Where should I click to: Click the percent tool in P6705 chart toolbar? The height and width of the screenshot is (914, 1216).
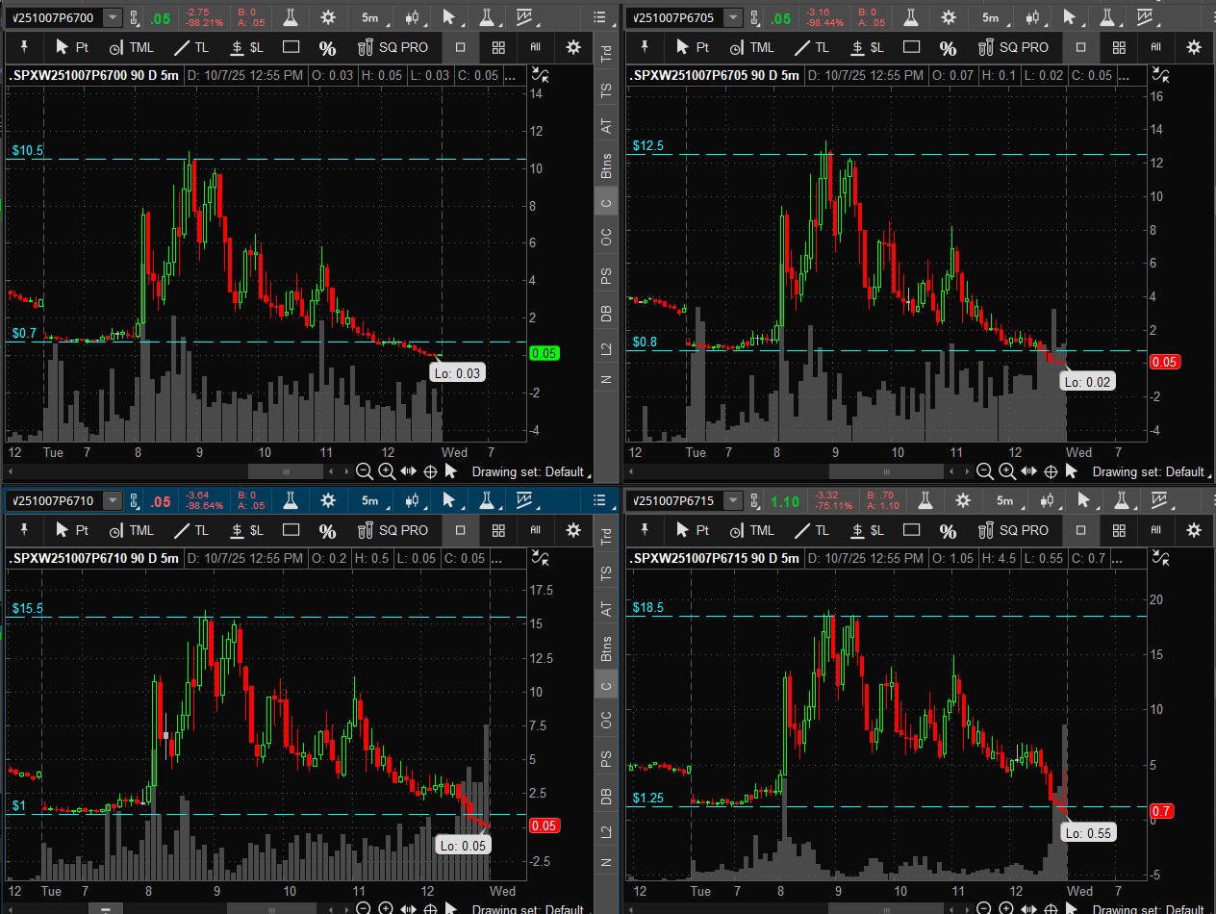[x=948, y=47]
